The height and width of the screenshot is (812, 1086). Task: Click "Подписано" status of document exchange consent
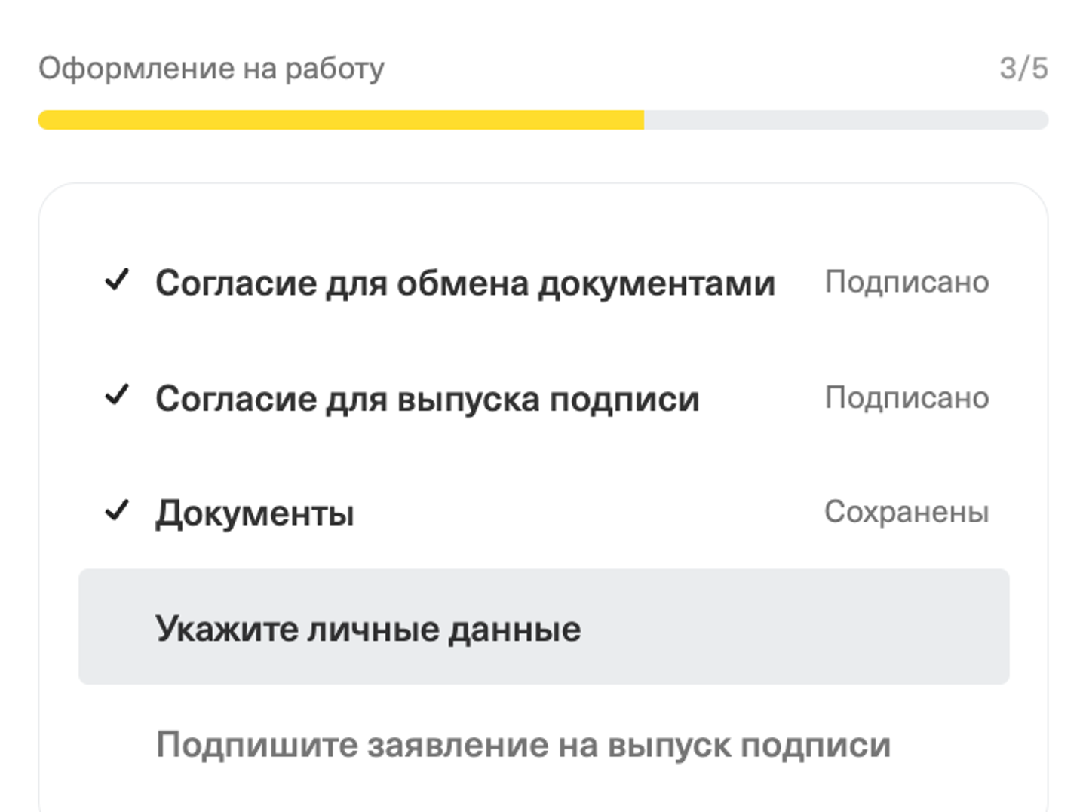click(x=907, y=282)
